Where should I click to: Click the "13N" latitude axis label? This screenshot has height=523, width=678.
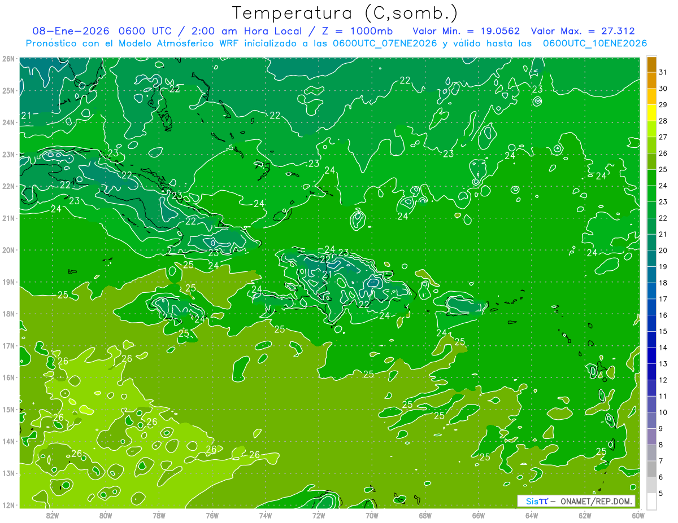[x=8, y=473]
